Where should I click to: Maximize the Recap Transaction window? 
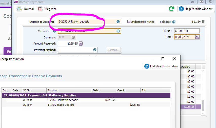tap(163, 59)
